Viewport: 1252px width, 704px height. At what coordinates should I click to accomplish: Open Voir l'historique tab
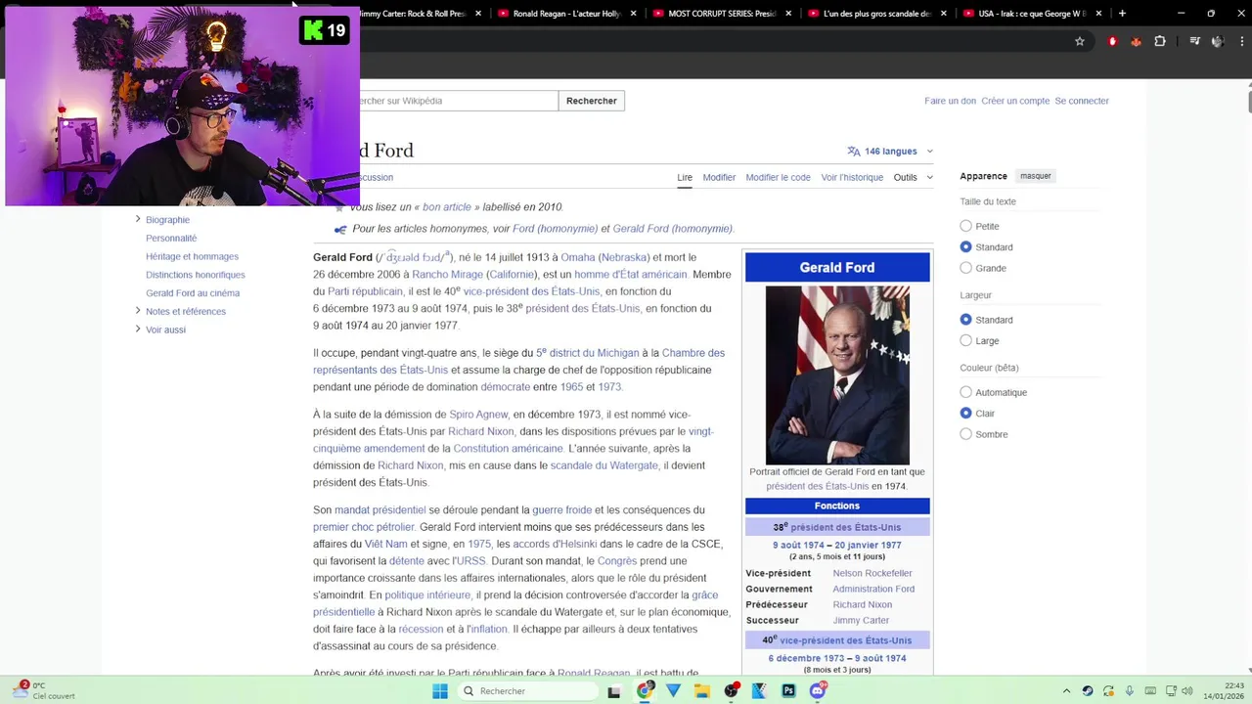point(852,177)
